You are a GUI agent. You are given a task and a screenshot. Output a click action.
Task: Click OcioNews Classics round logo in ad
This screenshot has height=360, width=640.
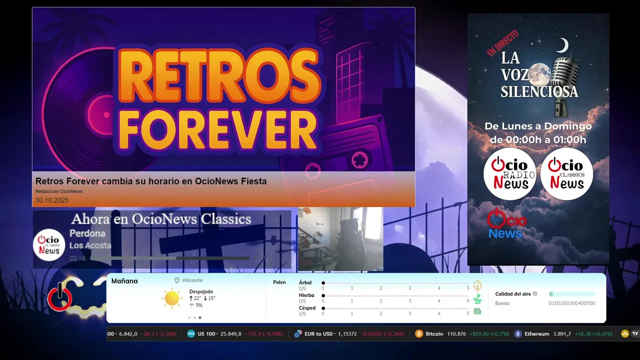pyautogui.click(x=566, y=173)
